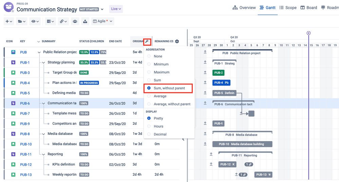
Task: Switch to the Board tab
Action: tap(309, 8)
